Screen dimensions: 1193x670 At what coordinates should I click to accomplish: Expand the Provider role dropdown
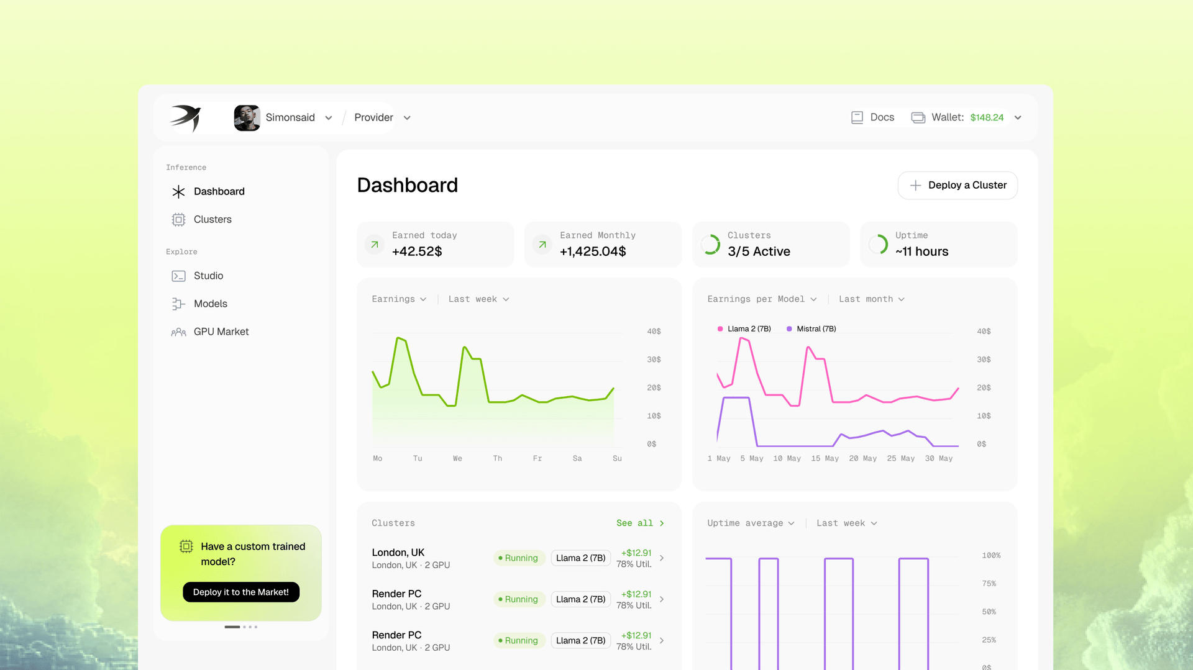(382, 118)
